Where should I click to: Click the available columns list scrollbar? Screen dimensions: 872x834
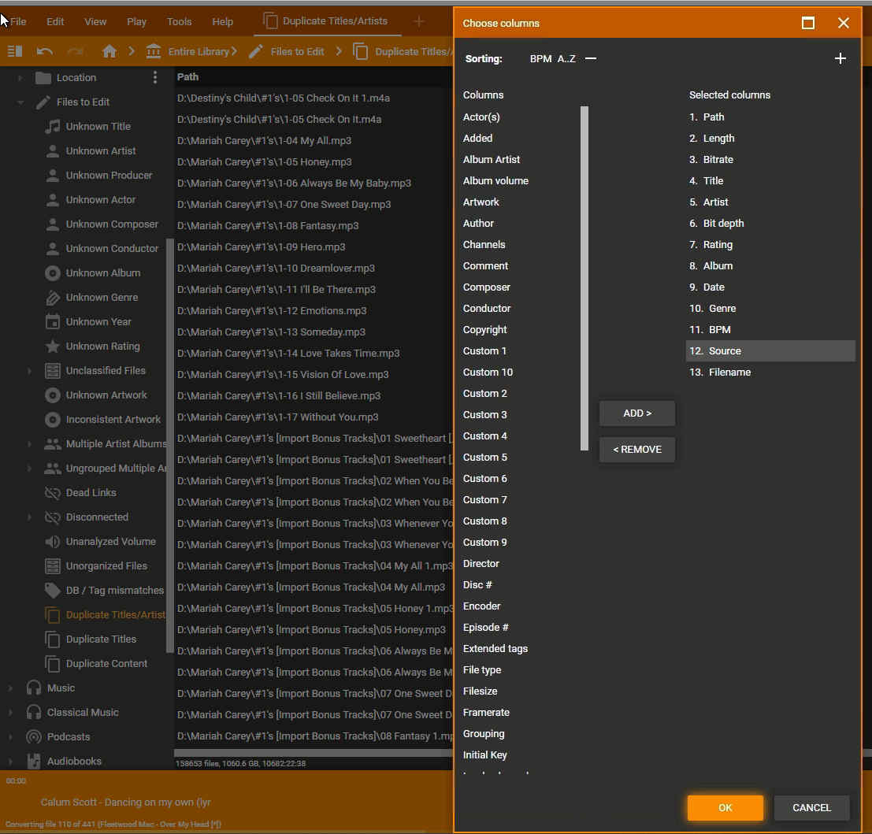click(584, 277)
